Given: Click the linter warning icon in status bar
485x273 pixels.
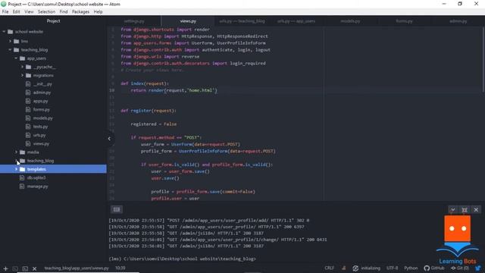Looking at the screenshot, I should [x=343, y=268].
